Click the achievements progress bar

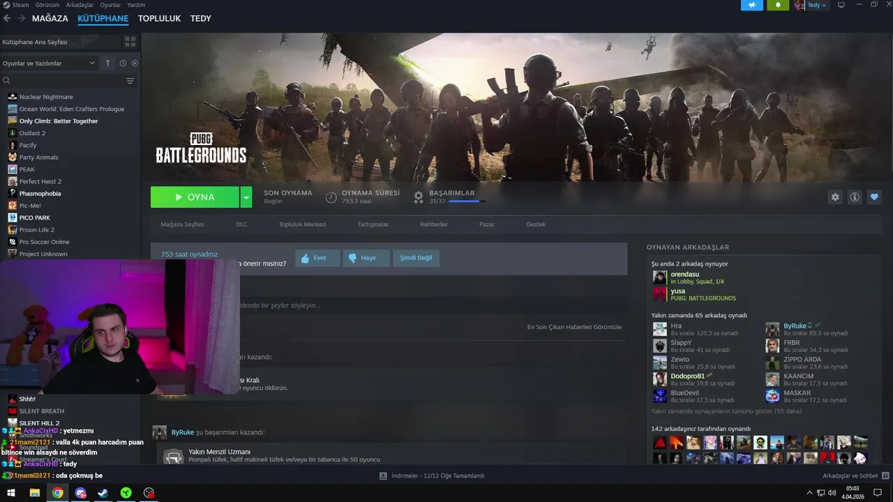click(x=467, y=201)
